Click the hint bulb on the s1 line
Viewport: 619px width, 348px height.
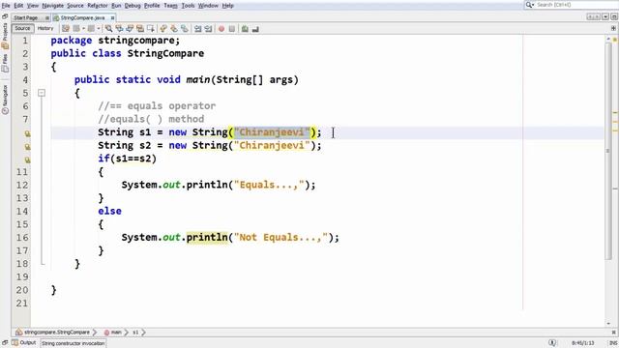(x=27, y=133)
